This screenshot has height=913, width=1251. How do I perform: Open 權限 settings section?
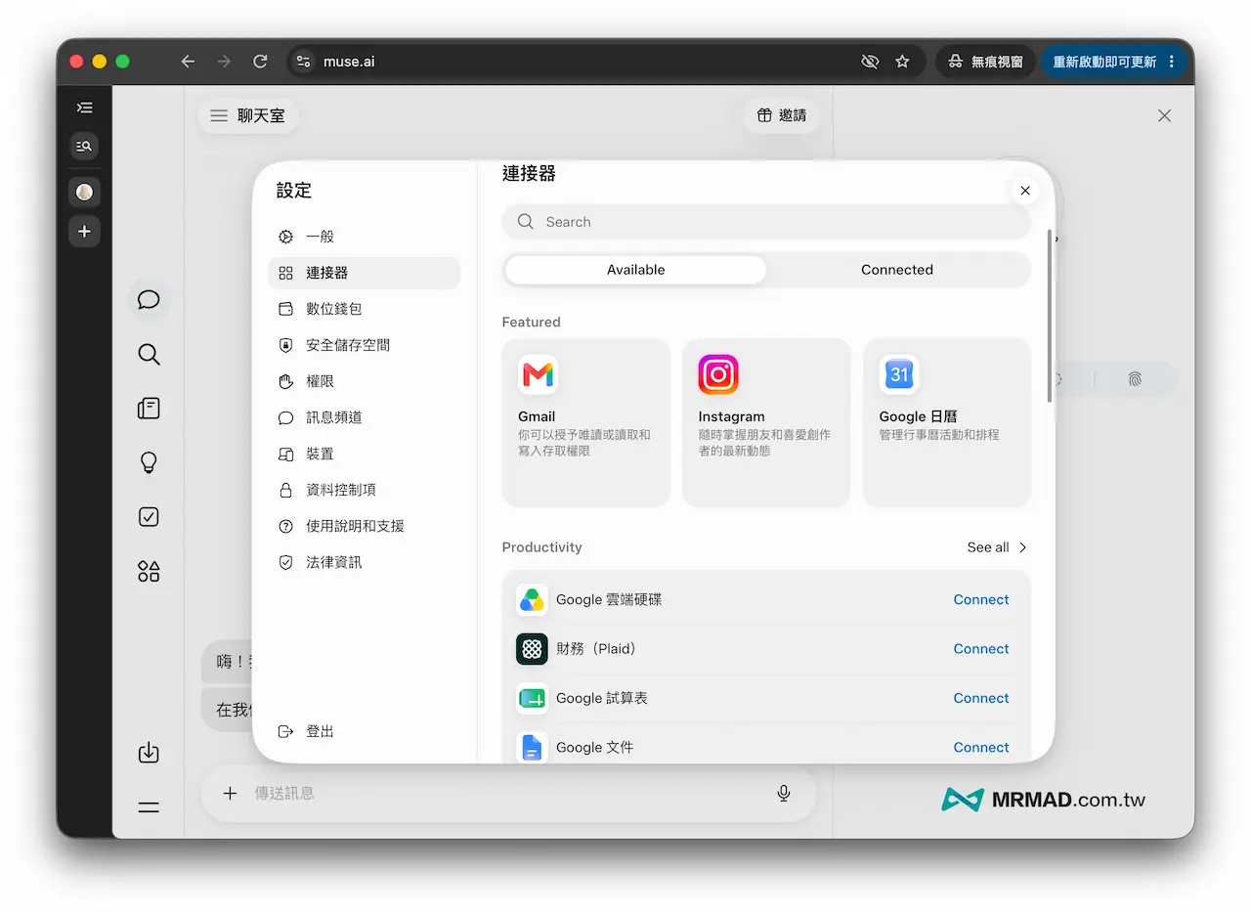pyautogui.click(x=364, y=381)
